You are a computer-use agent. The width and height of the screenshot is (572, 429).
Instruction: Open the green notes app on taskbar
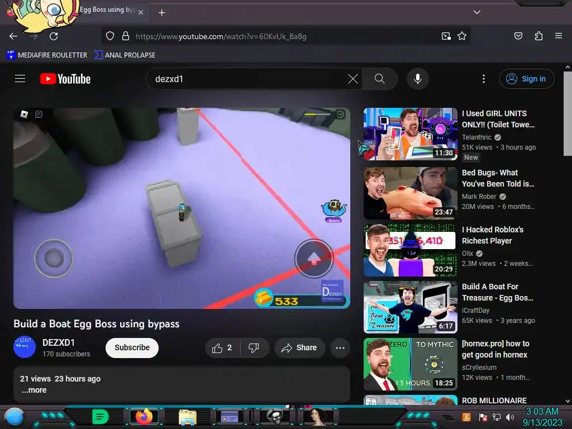[x=101, y=417]
